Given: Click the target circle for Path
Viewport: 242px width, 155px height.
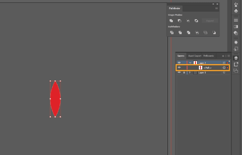Looking at the screenshot, I should (224, 68).
